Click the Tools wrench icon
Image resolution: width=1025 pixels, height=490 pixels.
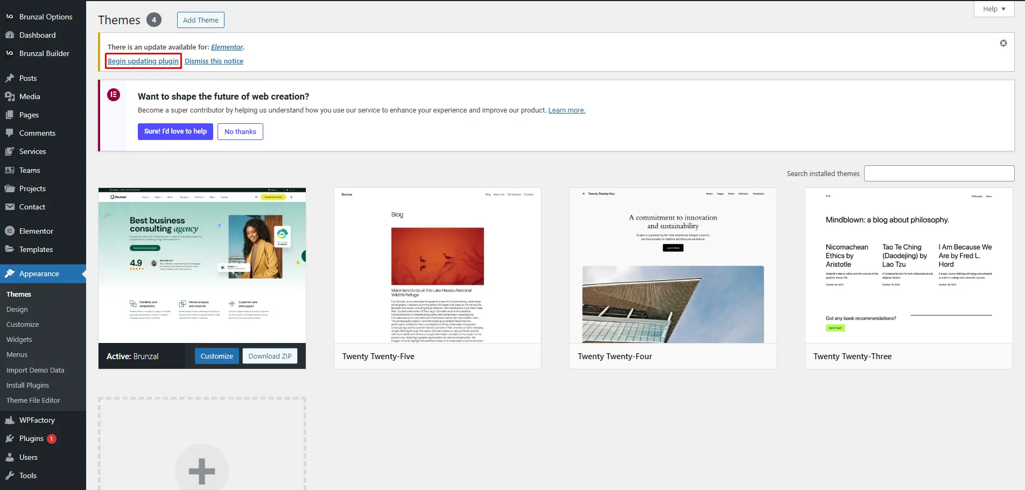(x=10, y=475)
